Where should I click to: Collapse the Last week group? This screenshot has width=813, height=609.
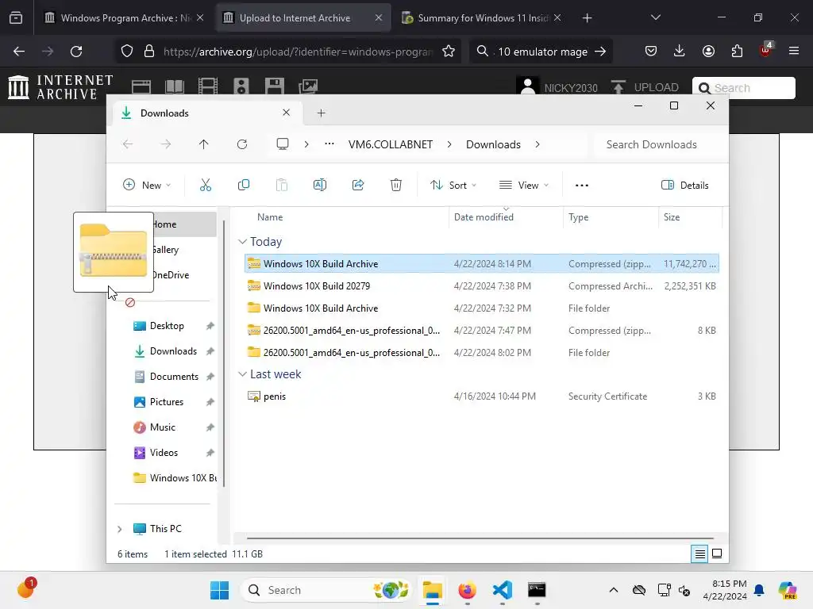(242, 374)
